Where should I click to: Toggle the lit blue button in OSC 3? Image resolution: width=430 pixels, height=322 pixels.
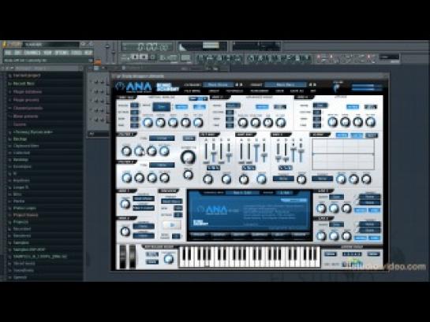(x=353, y=107)
